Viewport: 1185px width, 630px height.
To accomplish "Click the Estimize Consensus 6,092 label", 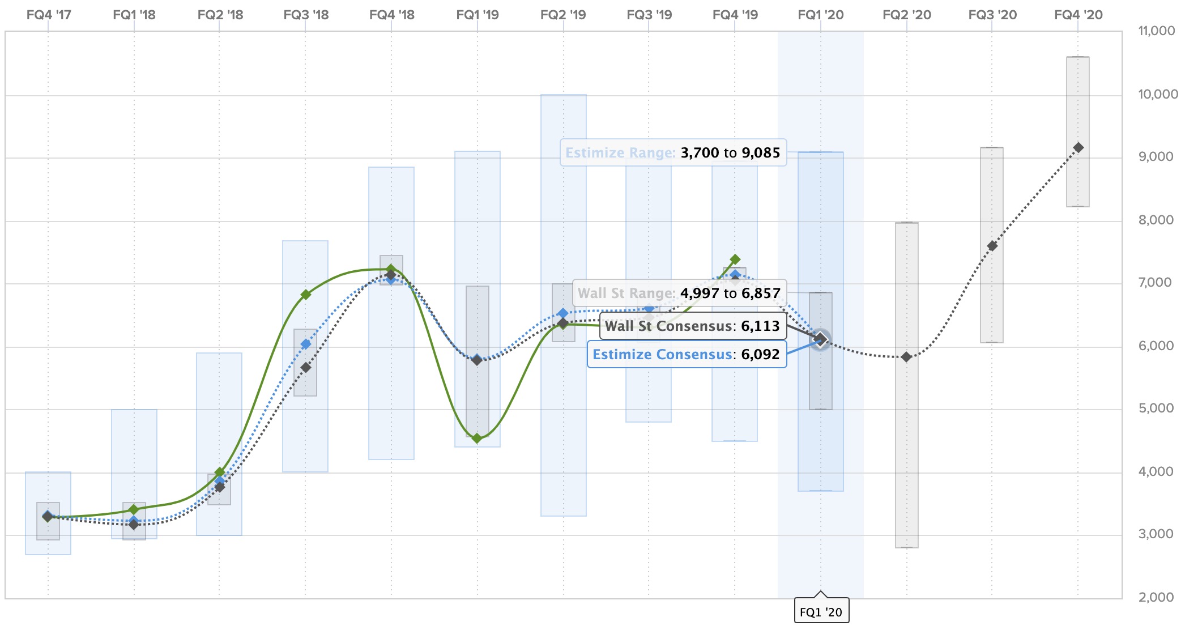I will click(x=687, y=354).
